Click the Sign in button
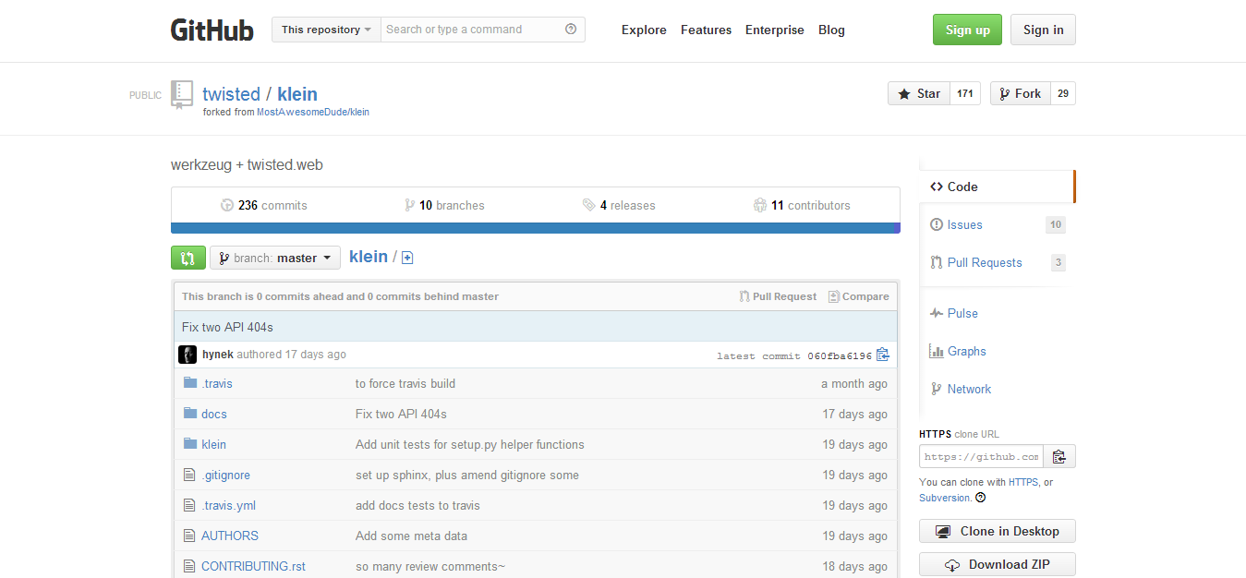 click(x=1043, y=30)
